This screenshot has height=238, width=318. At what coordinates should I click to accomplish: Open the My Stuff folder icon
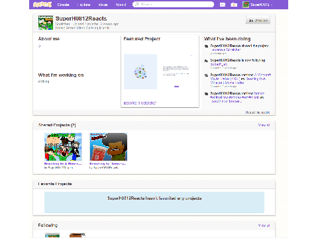tap(234, 5)
